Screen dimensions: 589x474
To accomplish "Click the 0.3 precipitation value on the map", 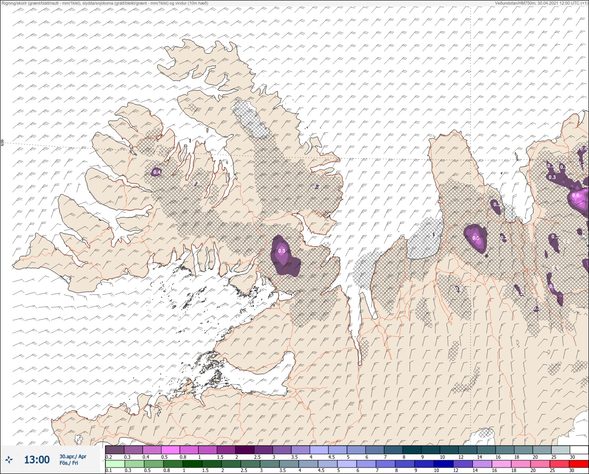I will (552, 177).
